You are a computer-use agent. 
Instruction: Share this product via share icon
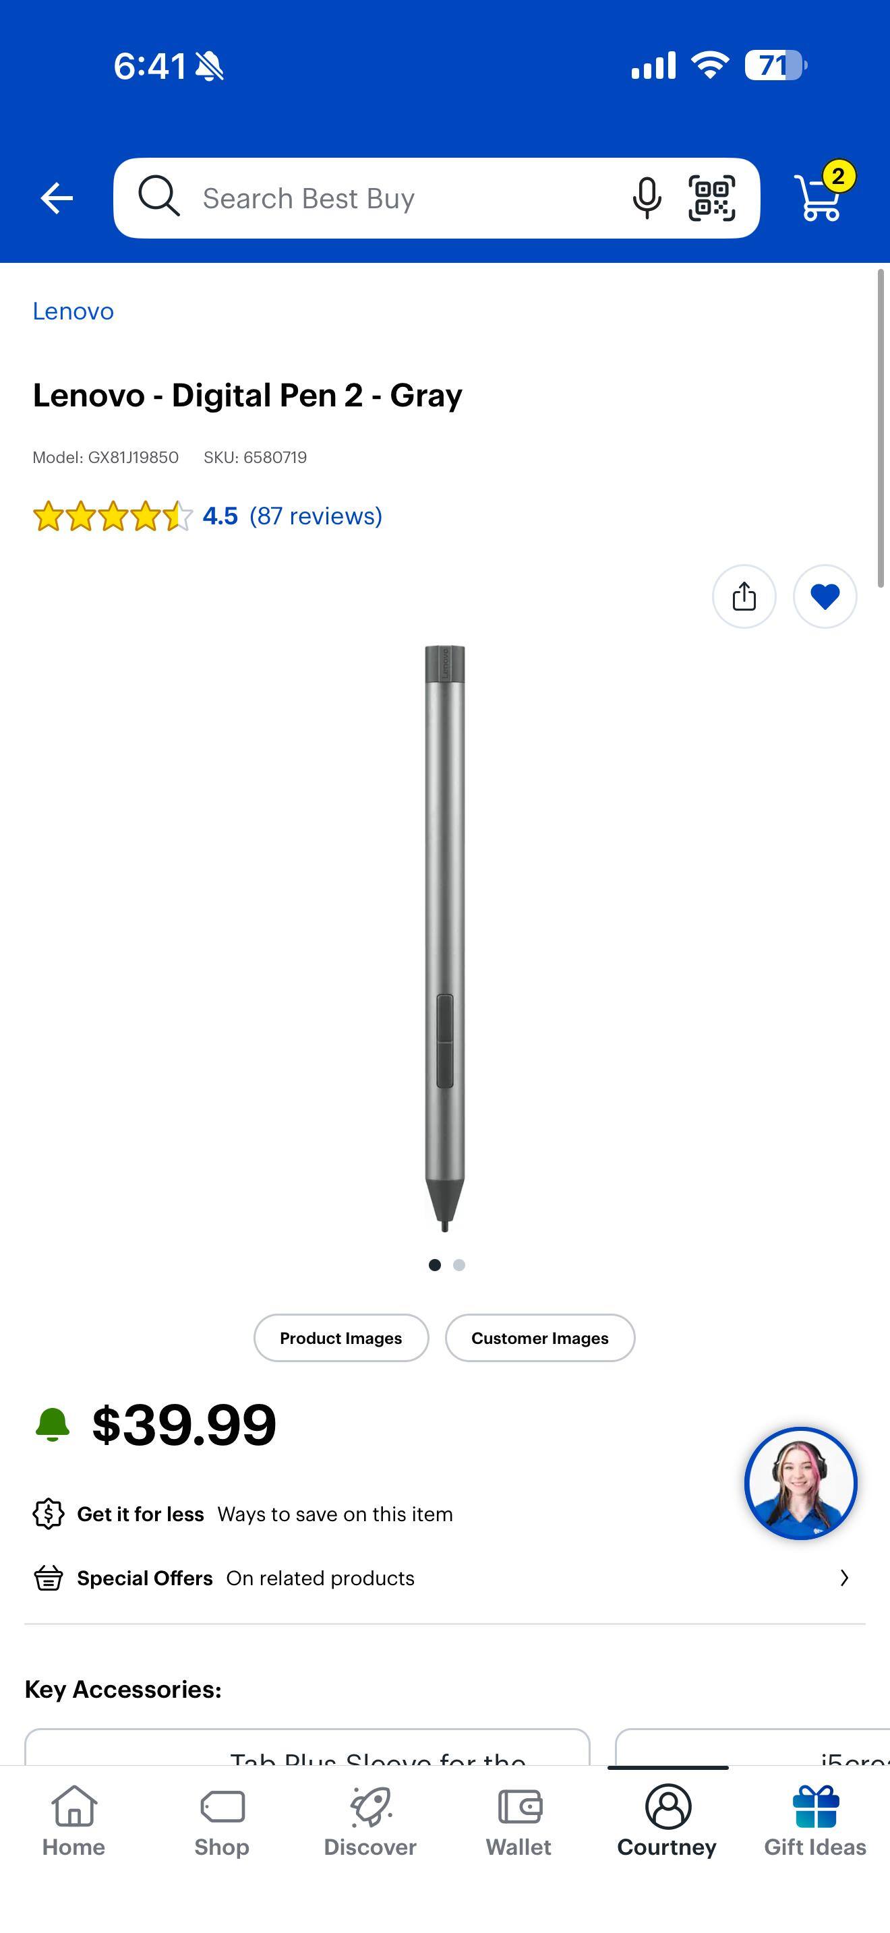coord(744,596)
